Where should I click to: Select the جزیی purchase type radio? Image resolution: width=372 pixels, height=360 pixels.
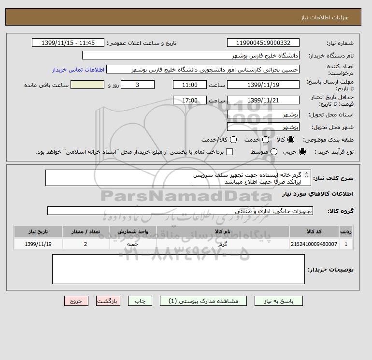[302, 152]
